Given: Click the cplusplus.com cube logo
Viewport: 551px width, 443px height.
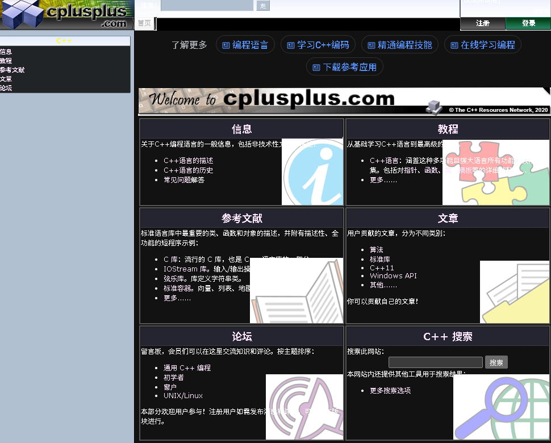Looking at the screenshot, I should click(x=67, y=14).
